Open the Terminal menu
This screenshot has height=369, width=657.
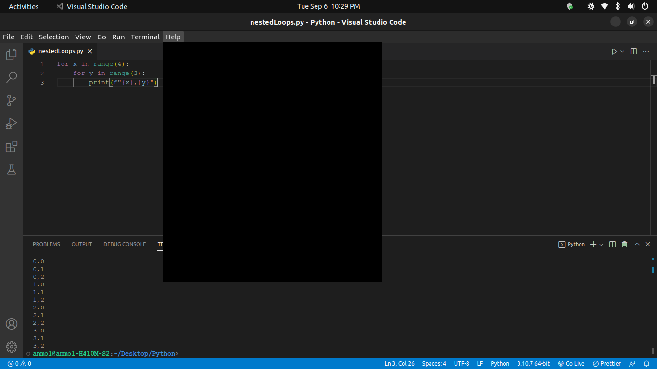[145, 37]
